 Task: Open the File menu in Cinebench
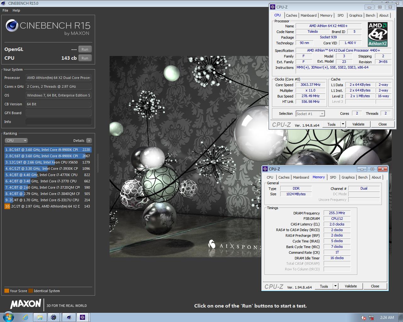click(5, 10)
